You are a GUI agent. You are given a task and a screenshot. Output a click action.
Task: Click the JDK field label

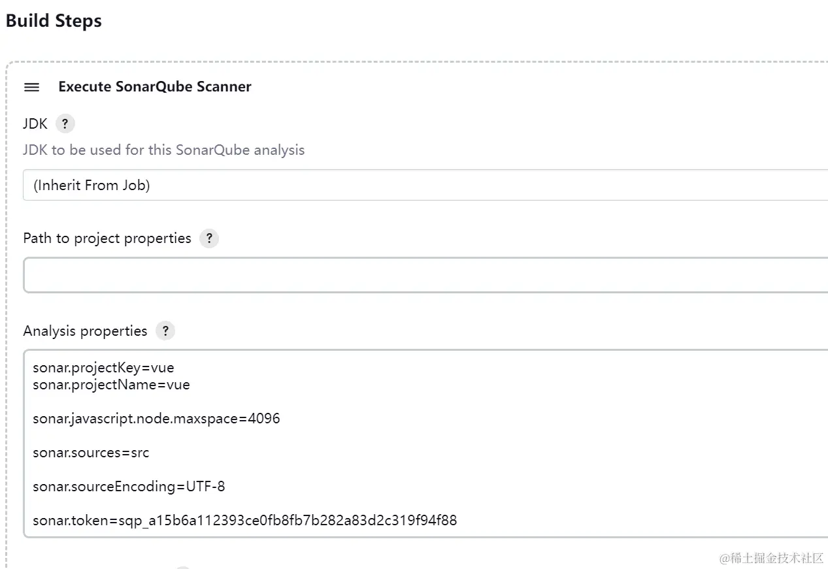35,123
